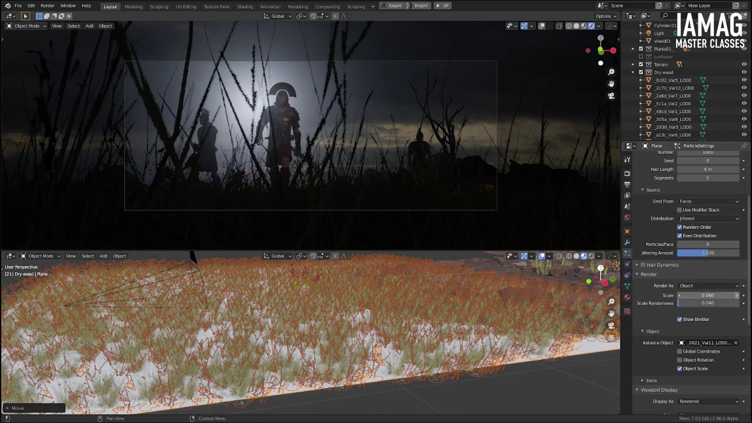Image resolution: width=752 pixels, height=423 pixels.
Task: Switch to the Shading workspace tab
Action: click(245, 7)
